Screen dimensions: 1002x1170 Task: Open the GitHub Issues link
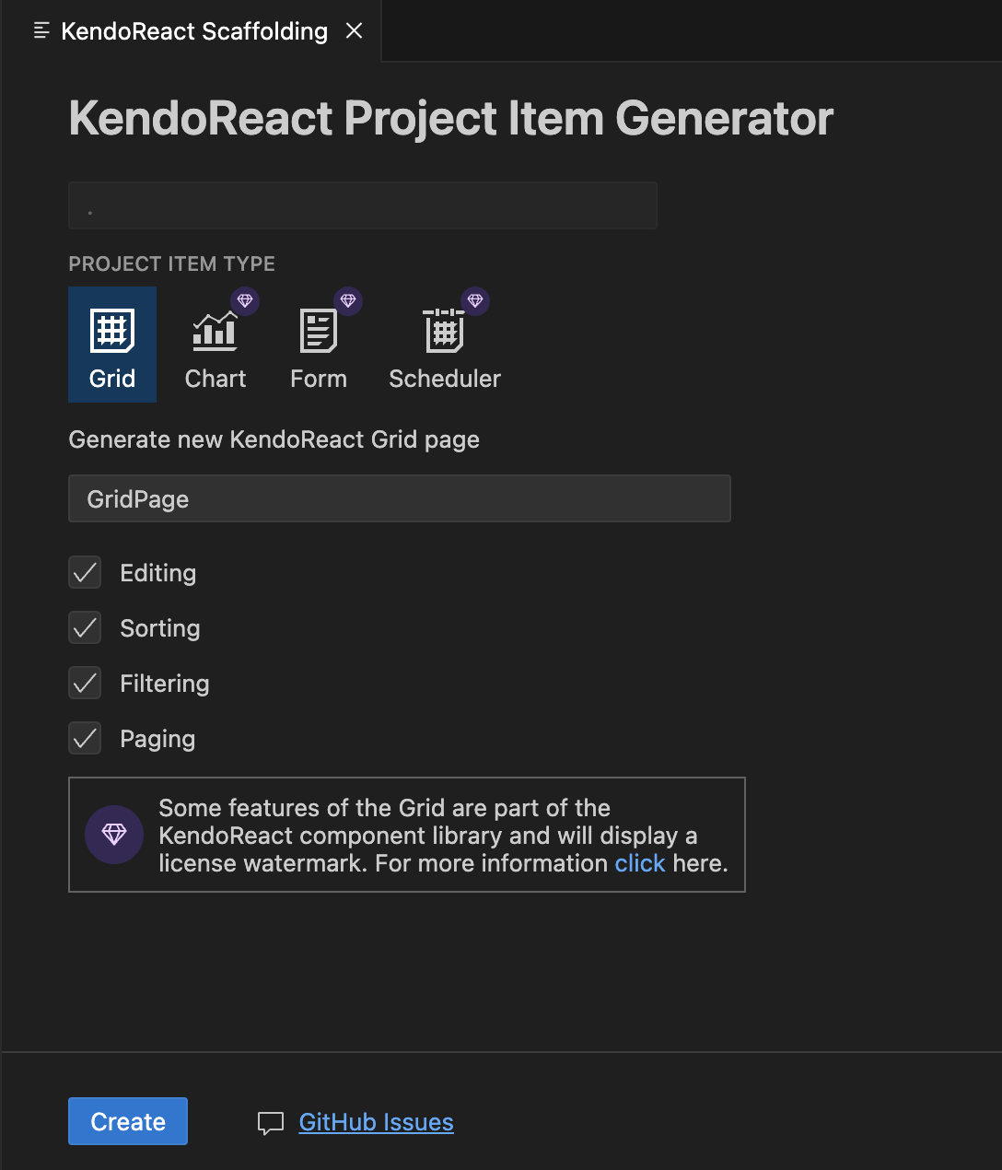[x=376, y=1122]
